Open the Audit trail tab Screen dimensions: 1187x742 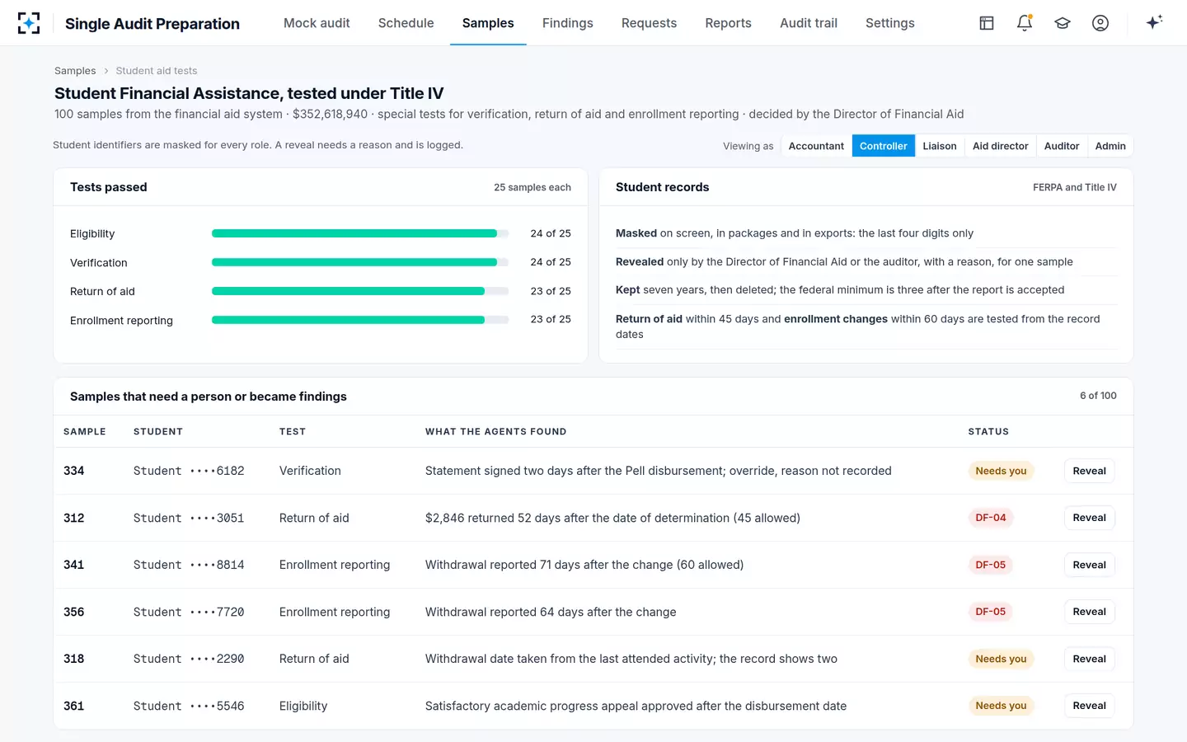(809, 23)
